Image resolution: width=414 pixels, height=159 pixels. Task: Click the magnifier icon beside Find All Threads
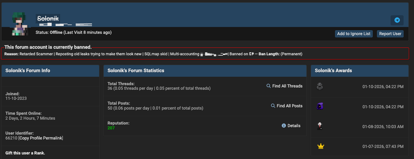point(268,86)
